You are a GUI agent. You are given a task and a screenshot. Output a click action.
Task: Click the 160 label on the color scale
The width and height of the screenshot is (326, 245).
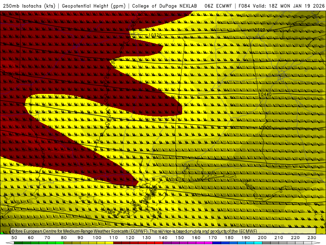pyautogui.click(x=196, y=238)
